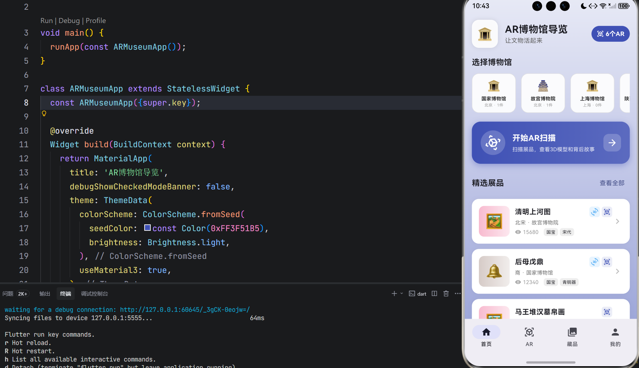Tap the arrow button on AR scan banner
The height and width of the screenshot is (368, 639).
[612, 143]
